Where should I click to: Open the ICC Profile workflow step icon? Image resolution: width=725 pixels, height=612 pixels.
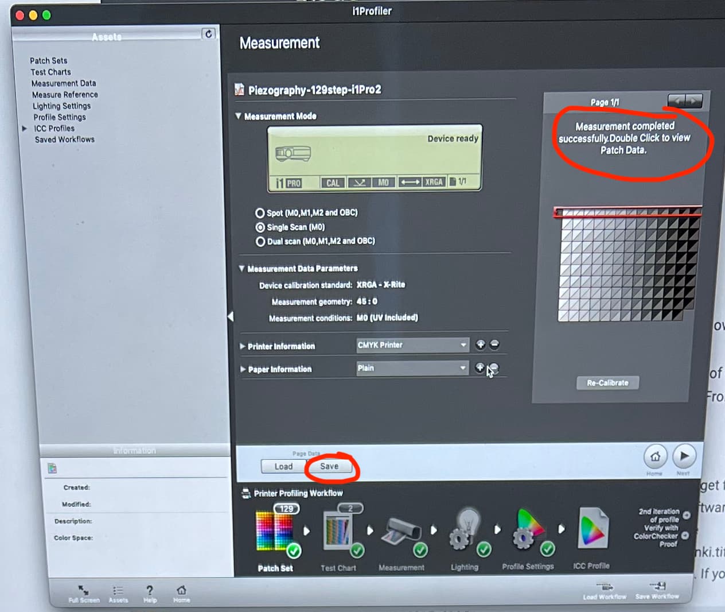[x=593, y=528]
